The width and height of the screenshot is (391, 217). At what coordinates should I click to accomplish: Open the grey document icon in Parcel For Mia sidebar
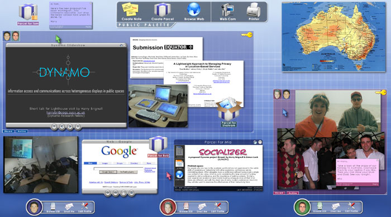[x=179, y=152]
